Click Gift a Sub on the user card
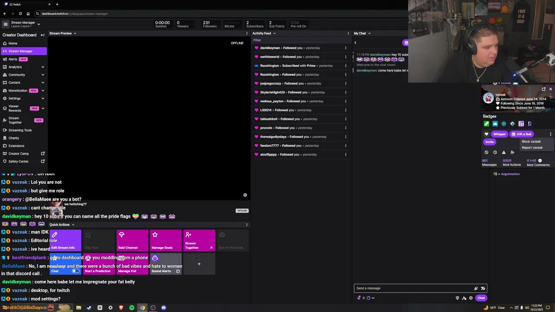Viewport: 555px width, 312px height. click(x=522, y=134)
